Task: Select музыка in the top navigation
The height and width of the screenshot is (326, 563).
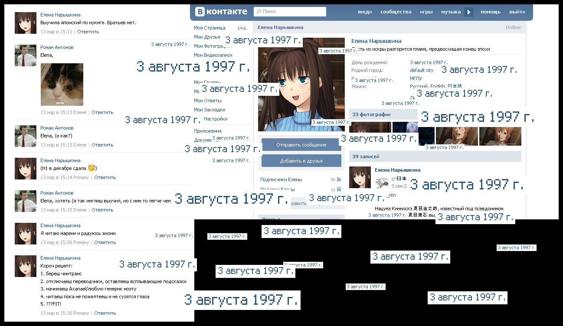Action: (x=451, y=12)
